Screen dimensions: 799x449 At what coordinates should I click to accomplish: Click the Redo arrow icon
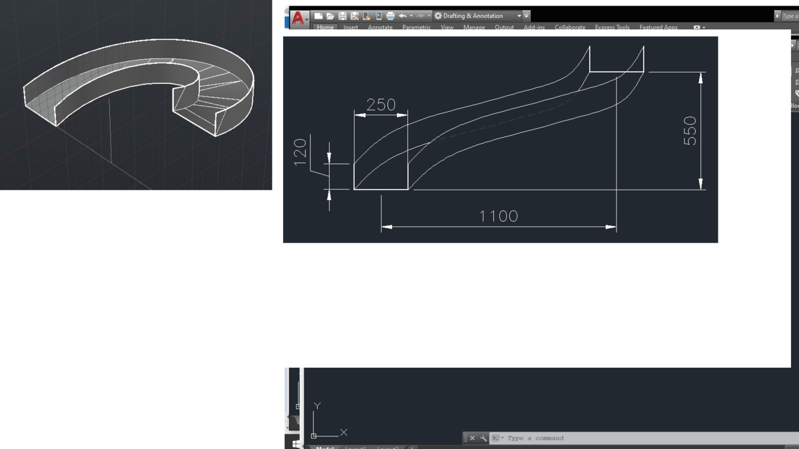click(x=420, y=16)
